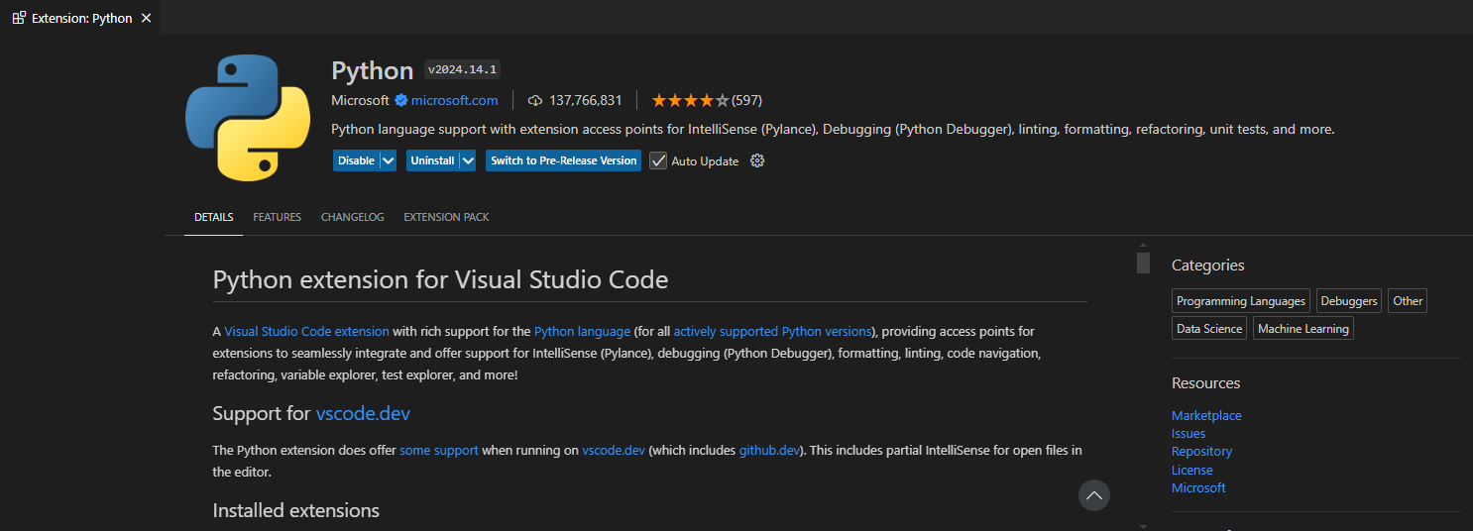Click Switch to Pre-Release Version button
Image resolution: width=1473 pixels, height=531 pixels.
pyautogui.click(x=563, y=160)
